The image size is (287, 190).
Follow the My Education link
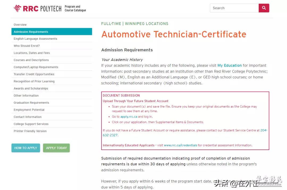pyautogui.click(x=230, y=65)
